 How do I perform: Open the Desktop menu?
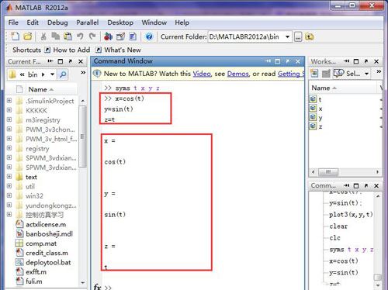point(120,22)
